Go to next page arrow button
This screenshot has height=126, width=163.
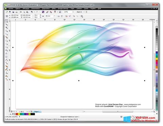pos(27,111)
